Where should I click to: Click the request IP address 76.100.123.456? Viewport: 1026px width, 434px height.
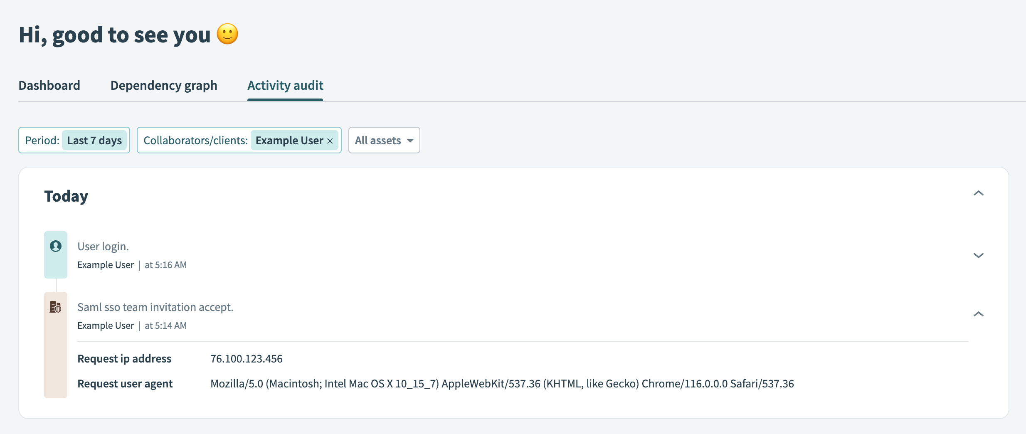click(x=246, y=358)
